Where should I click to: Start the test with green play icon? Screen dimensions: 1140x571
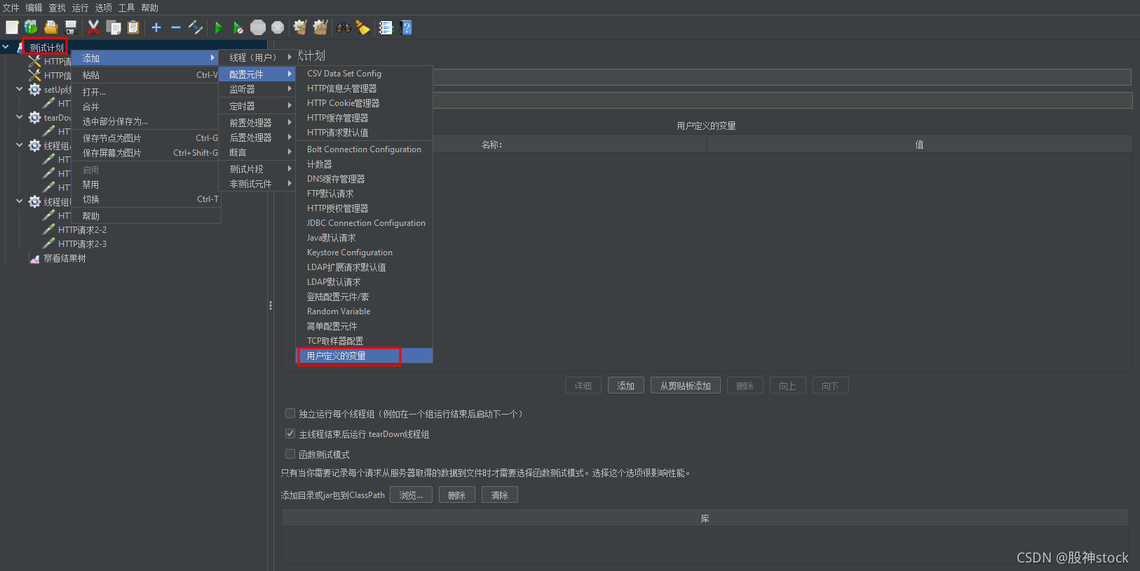click(x=219, y=27)
